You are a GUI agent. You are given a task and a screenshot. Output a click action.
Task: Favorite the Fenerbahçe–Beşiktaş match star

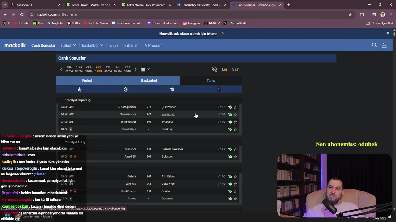coord(235,129)
